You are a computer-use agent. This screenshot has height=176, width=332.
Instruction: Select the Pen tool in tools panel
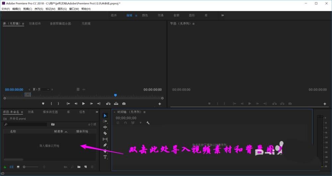tap(105, 145)
